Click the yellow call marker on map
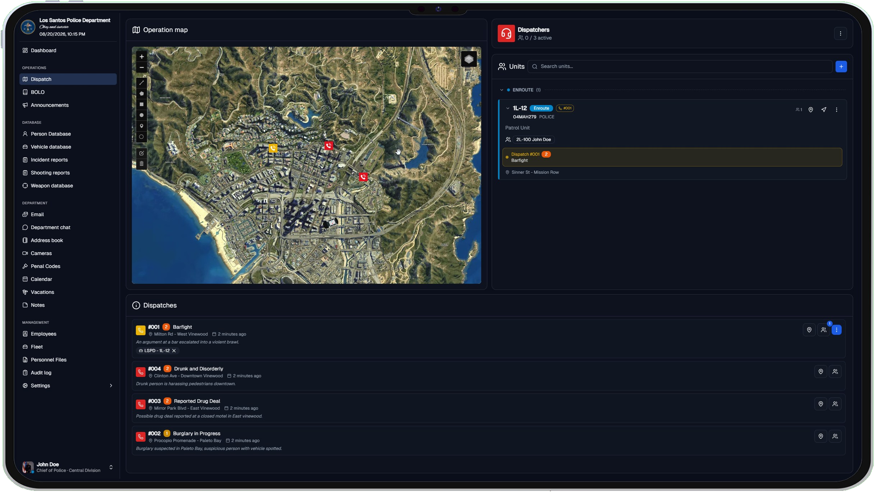The height and width of the screenshot is (492, 874). click(273, 148)
